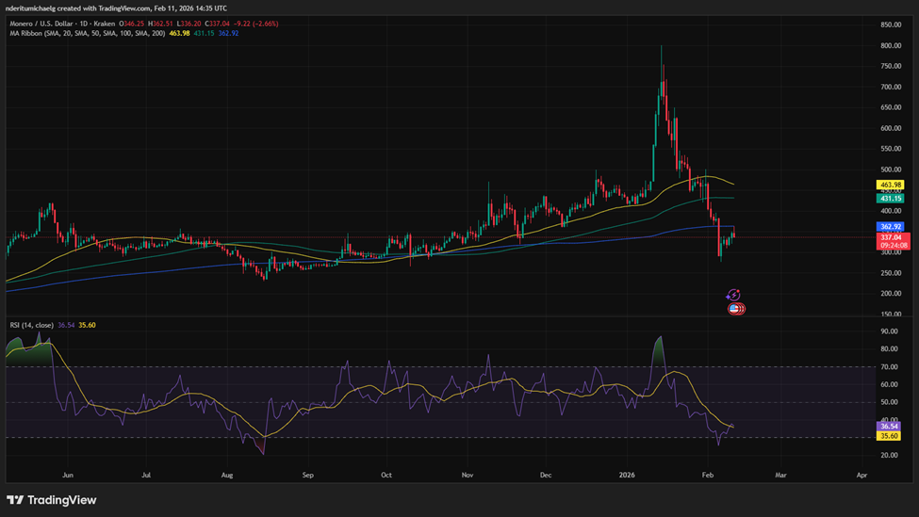Viewport: 919px width, 517px height.
Task: Click the Aug label on the time axis
Action: pyautogui.click(x=227, y=477)
